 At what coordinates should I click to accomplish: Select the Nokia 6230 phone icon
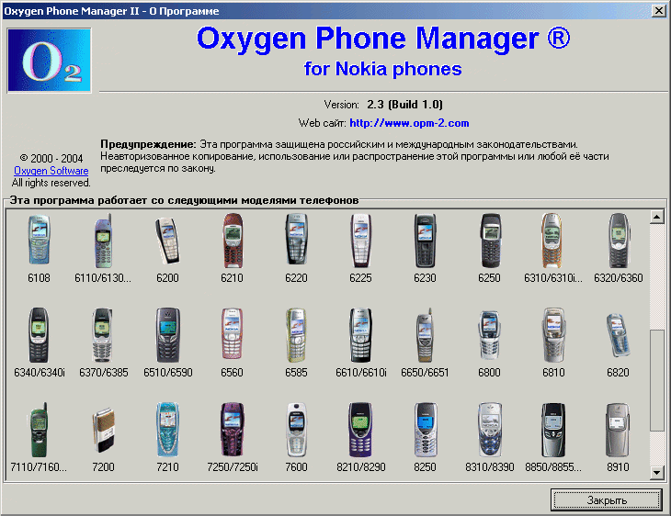point(425,241)
